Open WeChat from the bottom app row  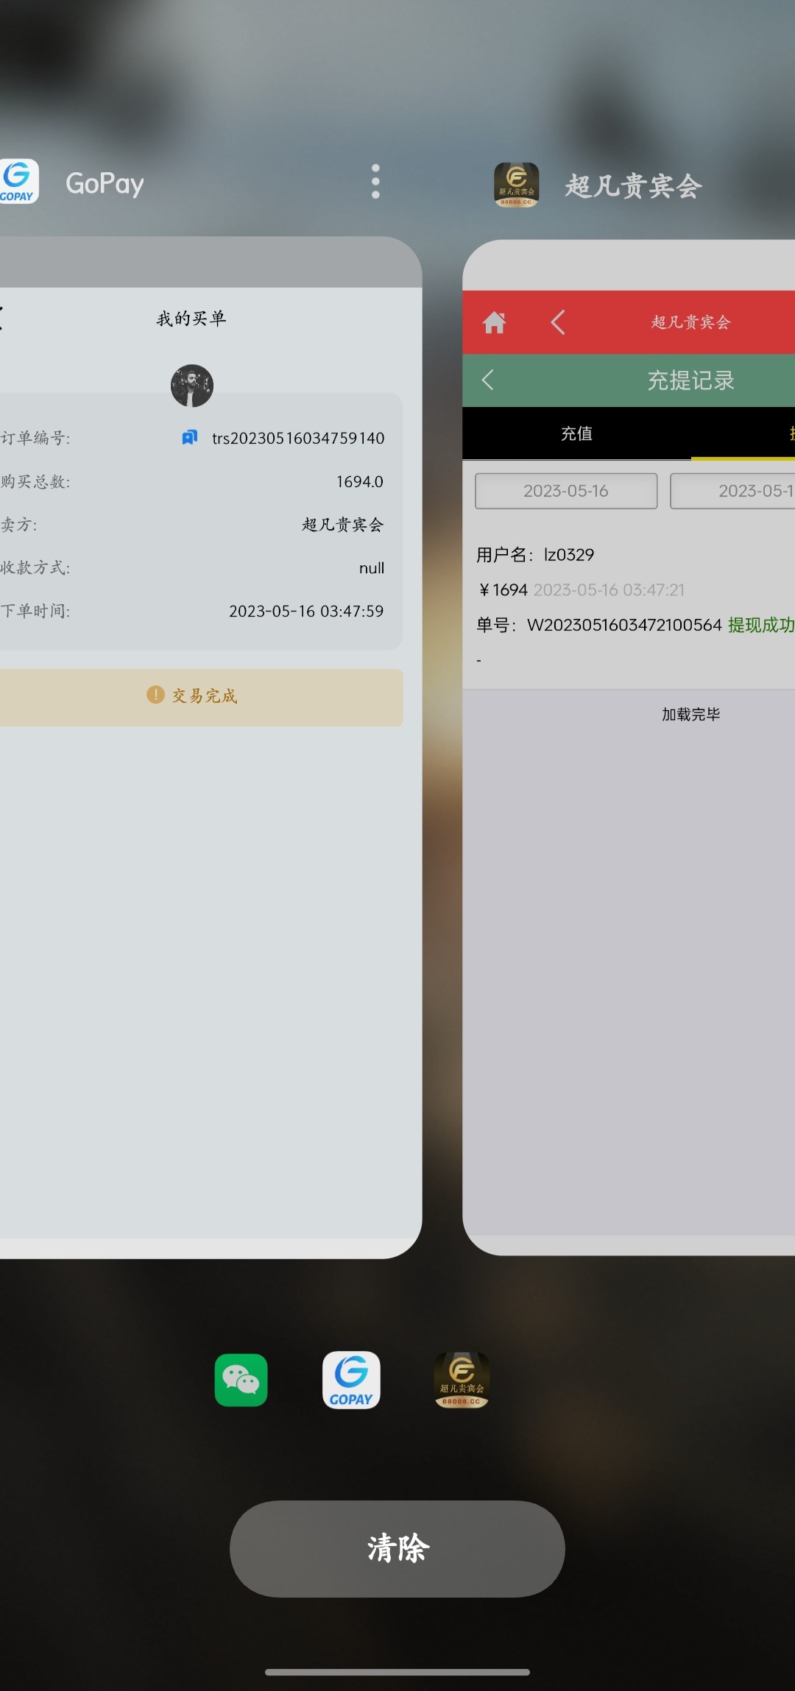click(241, 1380)
